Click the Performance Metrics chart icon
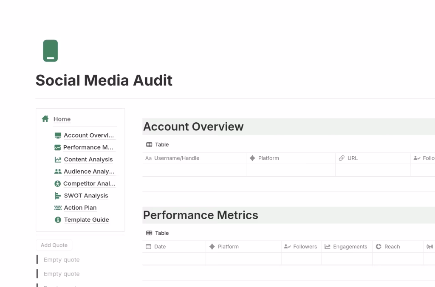This screenshot has height=287, width=435. tap(58, 147)
